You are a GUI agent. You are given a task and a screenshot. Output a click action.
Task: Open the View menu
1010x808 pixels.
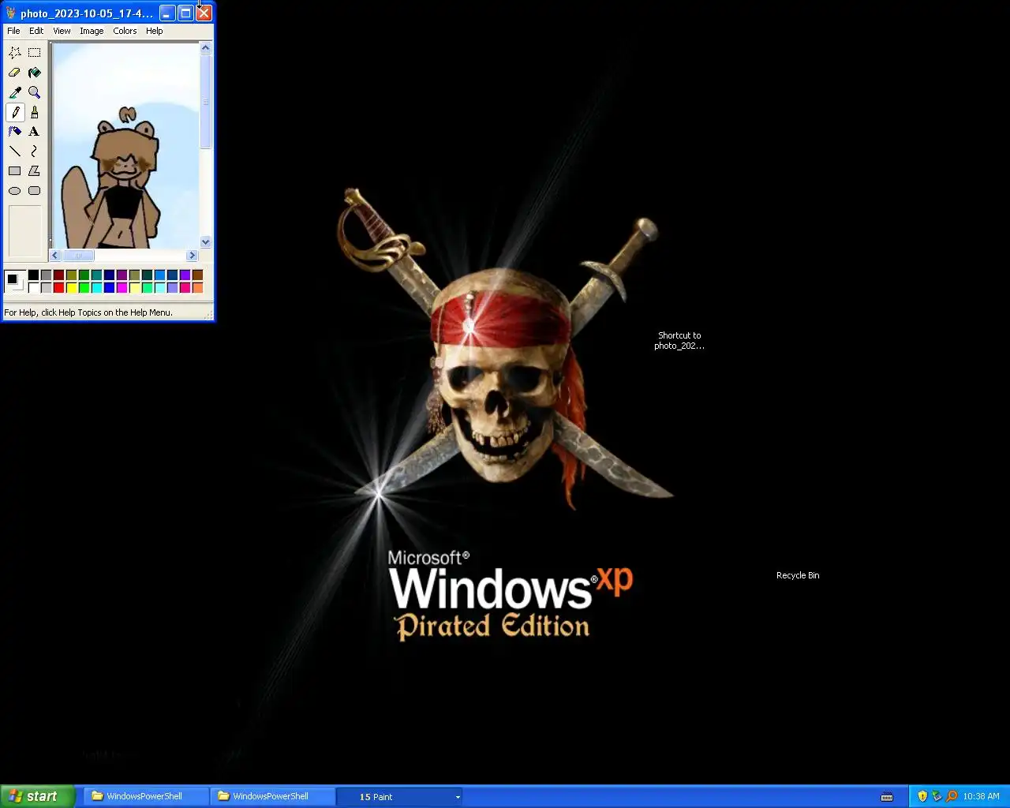(62, 31)
